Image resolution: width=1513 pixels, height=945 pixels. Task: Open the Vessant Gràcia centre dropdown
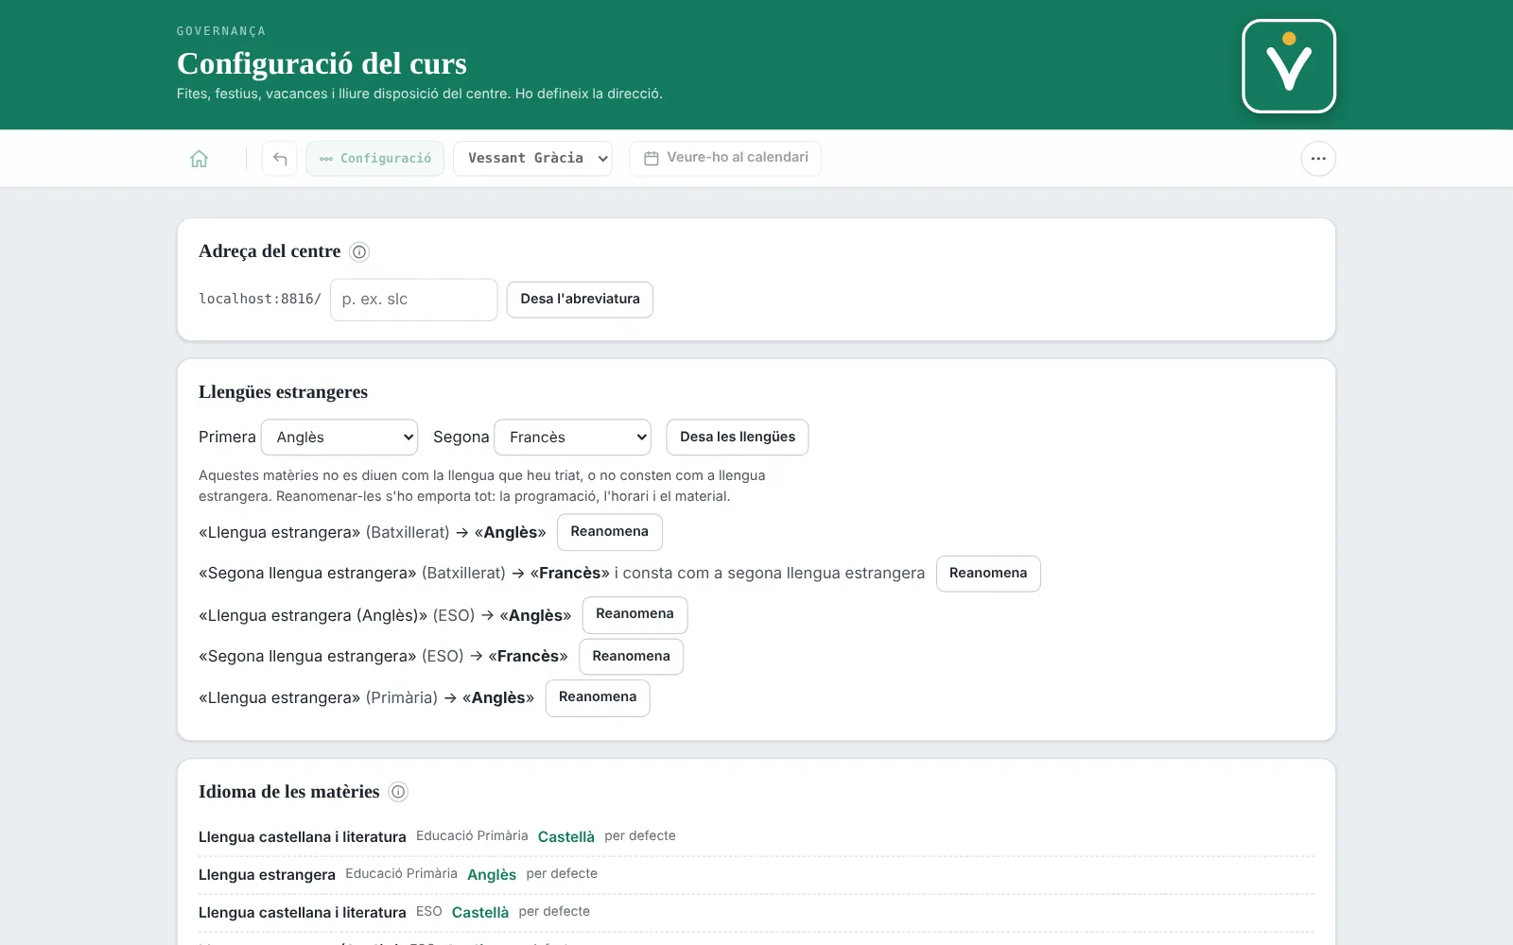point(532,159)
